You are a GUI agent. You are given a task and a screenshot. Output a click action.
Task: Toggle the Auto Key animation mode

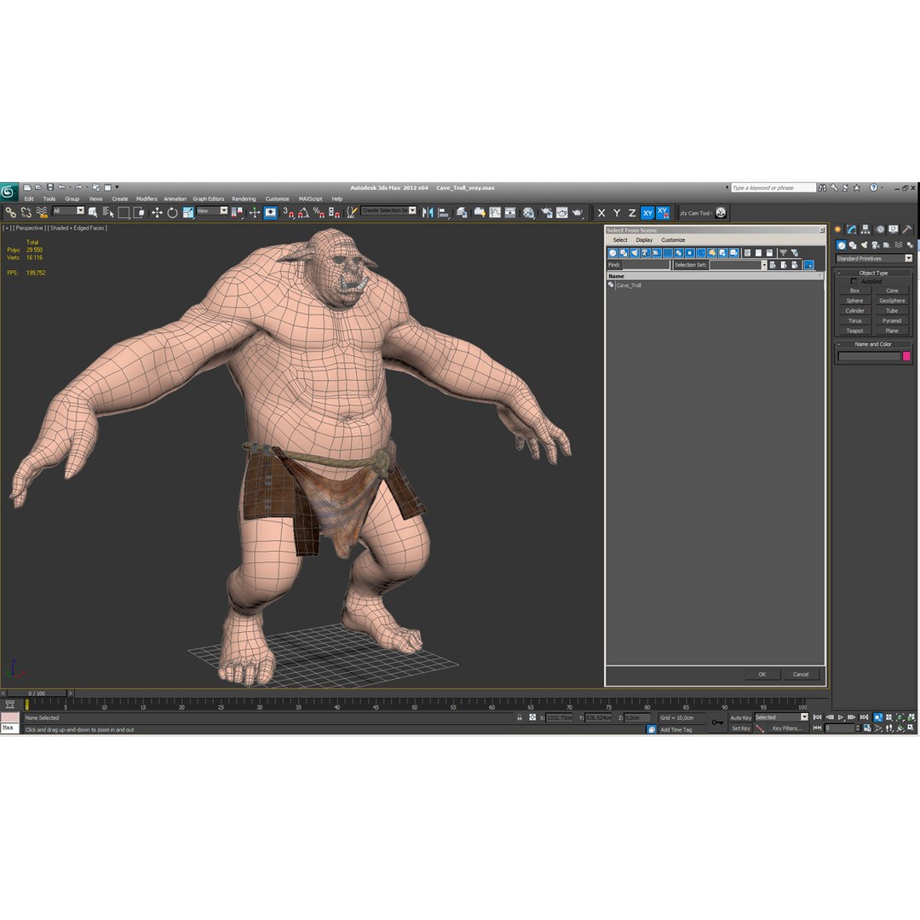[x=740, y=717]
